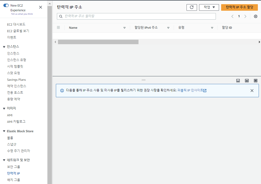Open 예약 인스턴스 page
261x184 pixels.
pos(17,86)
